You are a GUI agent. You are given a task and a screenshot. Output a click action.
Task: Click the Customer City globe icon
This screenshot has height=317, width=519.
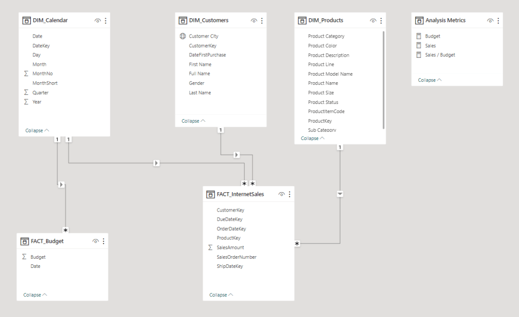coord(182,37)
